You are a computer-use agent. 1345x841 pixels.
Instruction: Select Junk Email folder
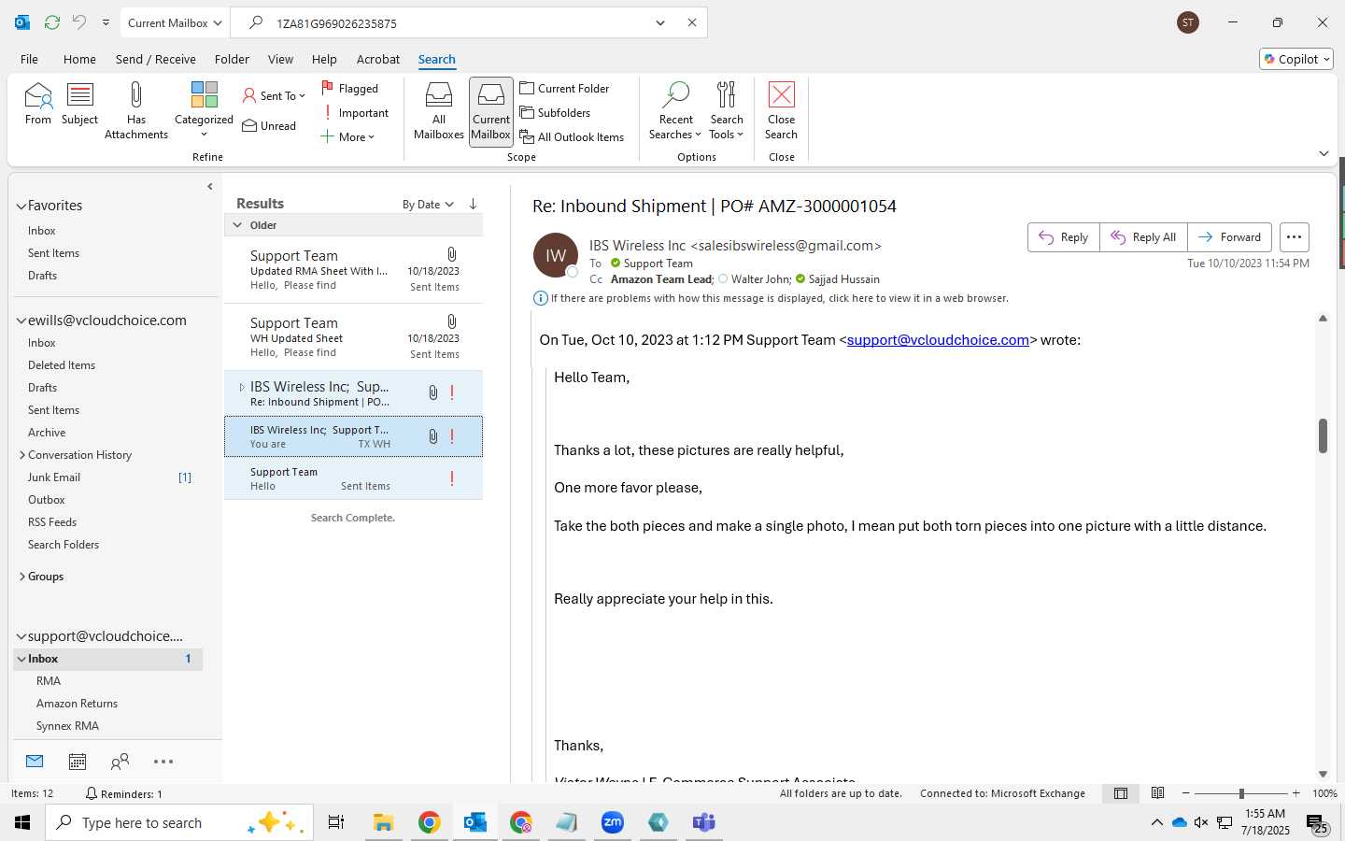point(54,478)
